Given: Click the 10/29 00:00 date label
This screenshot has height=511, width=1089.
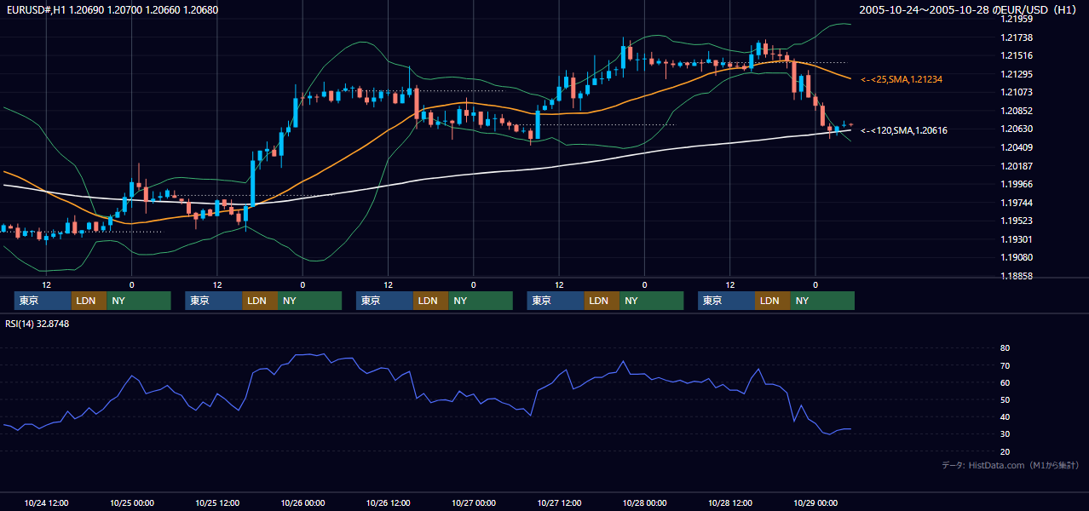Looking at the screenshot, I should 815,502.
